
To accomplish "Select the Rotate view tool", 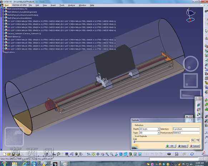I will coord(103,154).
